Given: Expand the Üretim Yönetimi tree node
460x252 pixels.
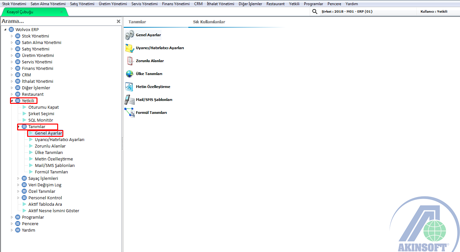Looking at the screenshot, I should point(12,55).
